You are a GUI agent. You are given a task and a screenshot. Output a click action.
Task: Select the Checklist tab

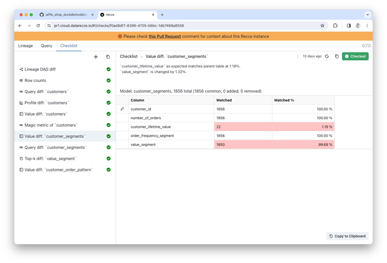pos(69,46)
